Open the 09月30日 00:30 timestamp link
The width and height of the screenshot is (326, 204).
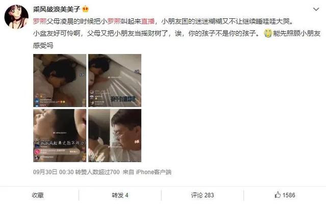(53, 172)
